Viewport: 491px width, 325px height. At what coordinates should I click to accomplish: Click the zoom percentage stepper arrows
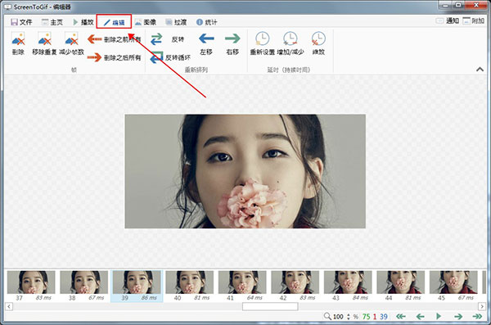coord(349,317)
